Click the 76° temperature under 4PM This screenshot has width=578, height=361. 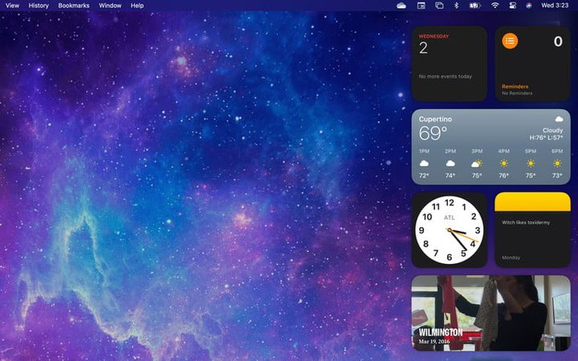tap(504, 176)
